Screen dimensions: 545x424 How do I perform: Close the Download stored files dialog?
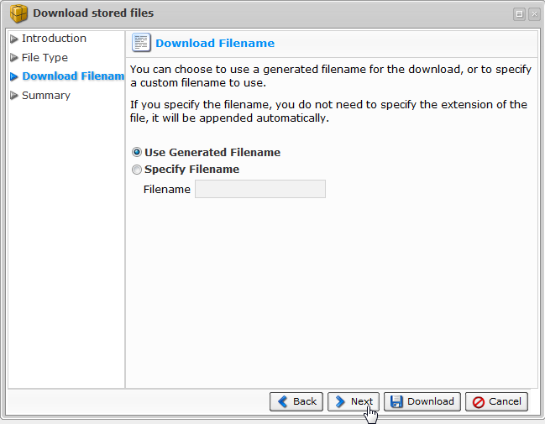pos(532,13)
